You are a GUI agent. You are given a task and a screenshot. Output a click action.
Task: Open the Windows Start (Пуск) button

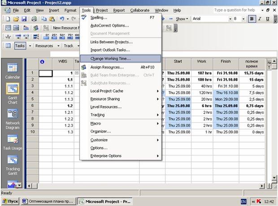(x=10, y=202)
